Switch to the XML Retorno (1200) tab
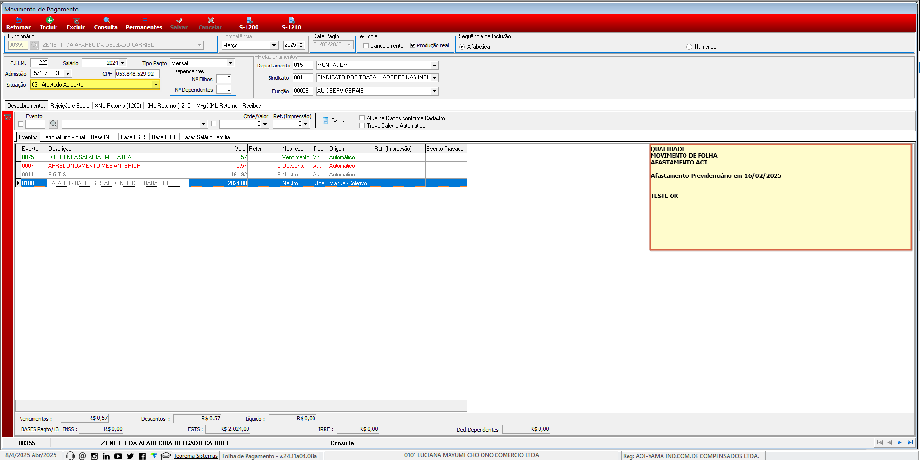This screenshot has width=920, height=460. click(118, 106)
